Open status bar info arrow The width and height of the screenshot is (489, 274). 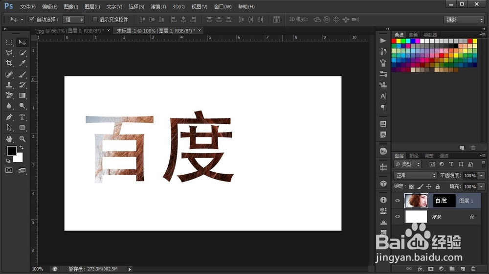[130, 269]
